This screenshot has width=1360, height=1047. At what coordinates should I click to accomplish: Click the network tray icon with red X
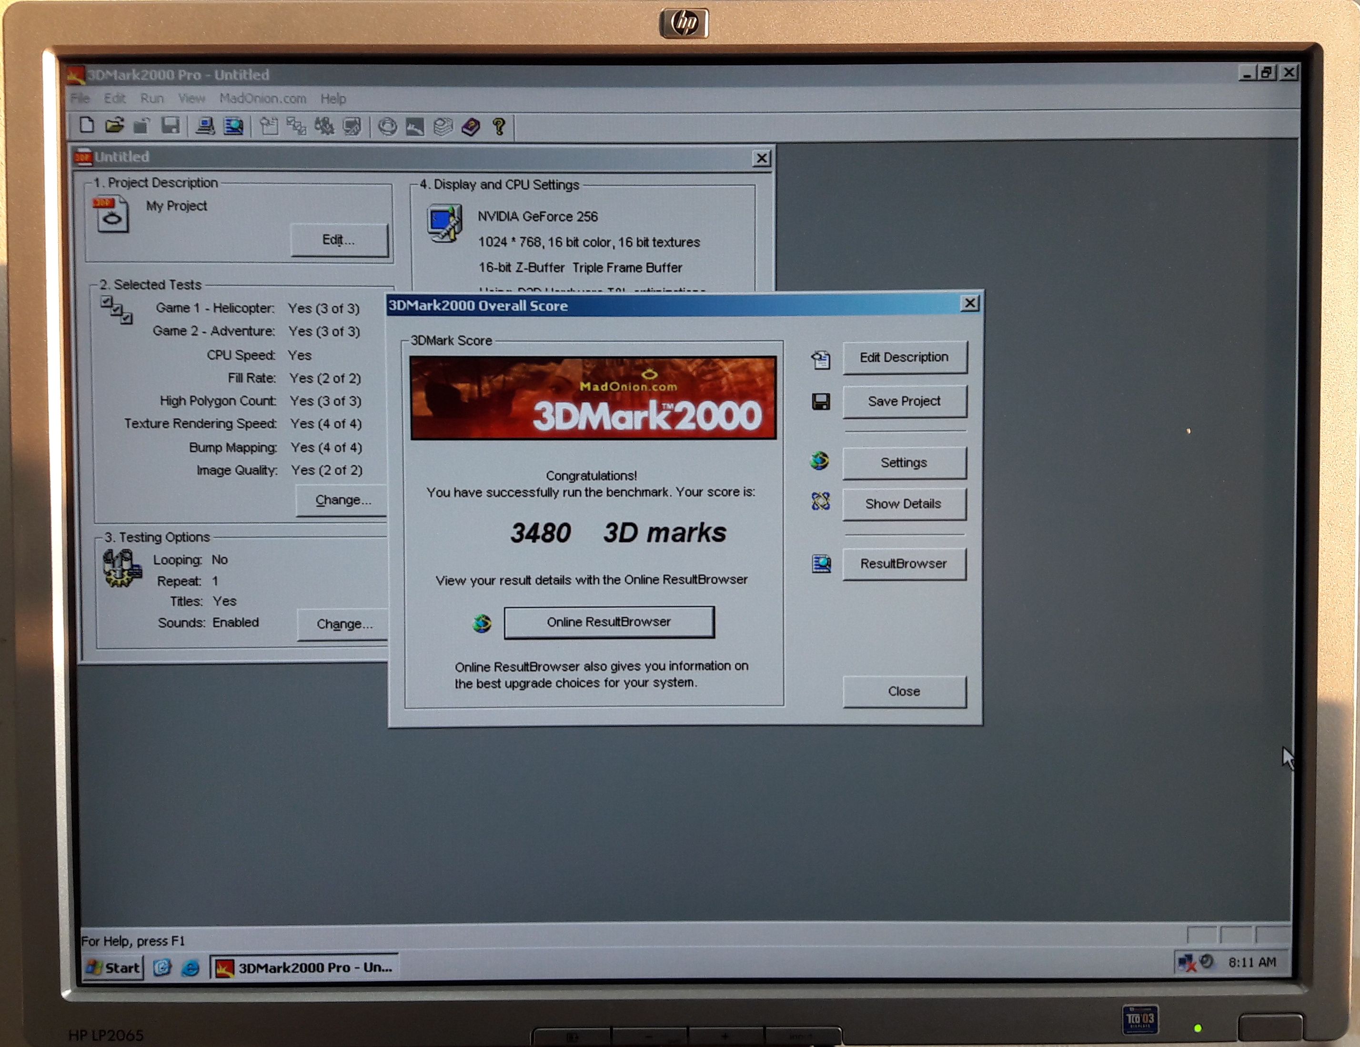pos(1187,963)
